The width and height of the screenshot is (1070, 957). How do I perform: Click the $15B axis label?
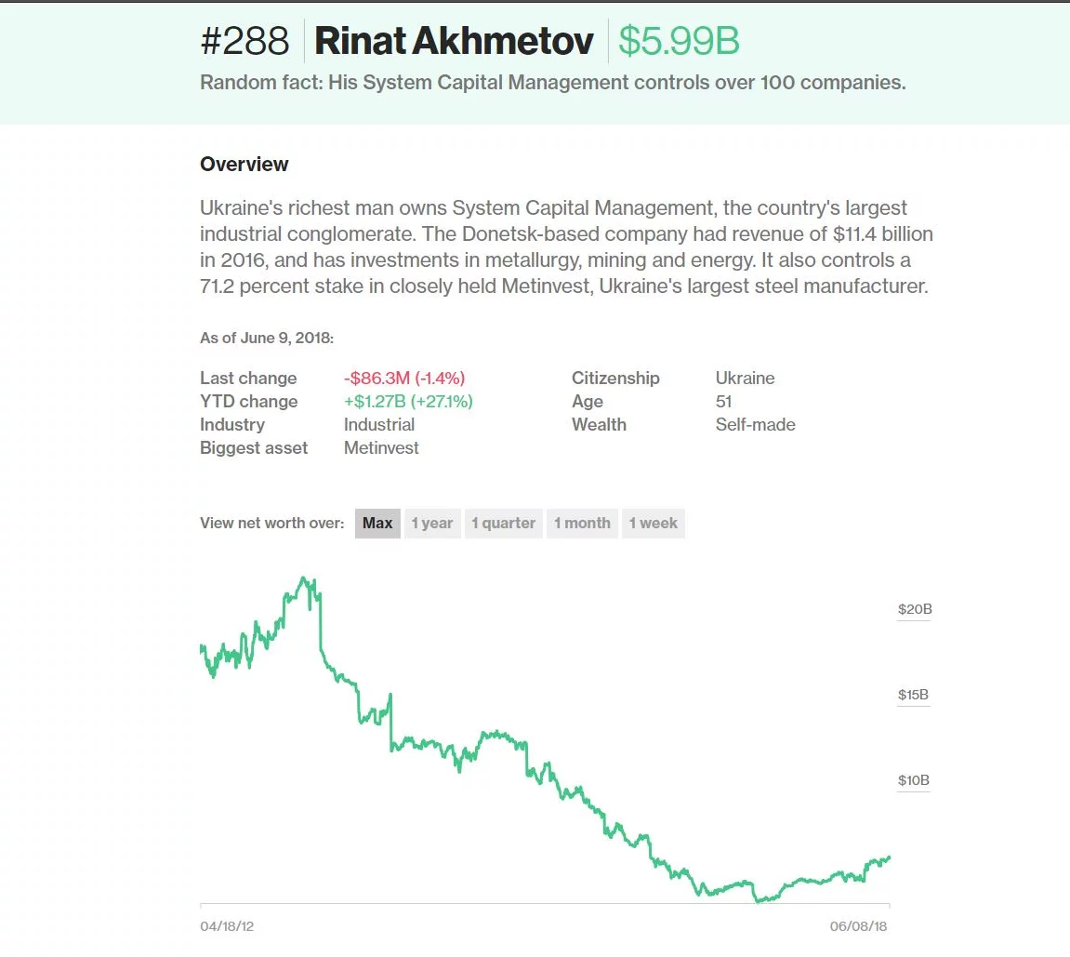click(x=913, y=695)
